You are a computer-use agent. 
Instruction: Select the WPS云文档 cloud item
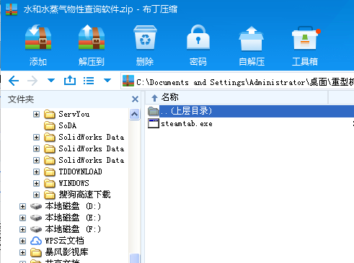pyautogui.click(x=64, y=241)
